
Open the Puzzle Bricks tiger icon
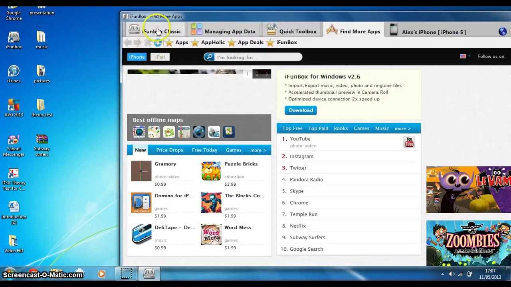[x=211, y=171]
